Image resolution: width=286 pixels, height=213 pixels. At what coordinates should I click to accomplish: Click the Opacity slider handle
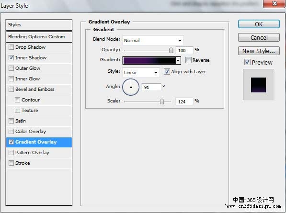point(171,50)
